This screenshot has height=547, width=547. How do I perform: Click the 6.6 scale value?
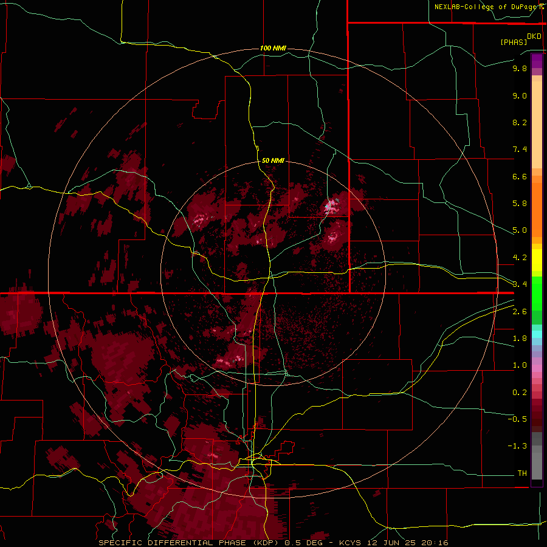[520, 176]
